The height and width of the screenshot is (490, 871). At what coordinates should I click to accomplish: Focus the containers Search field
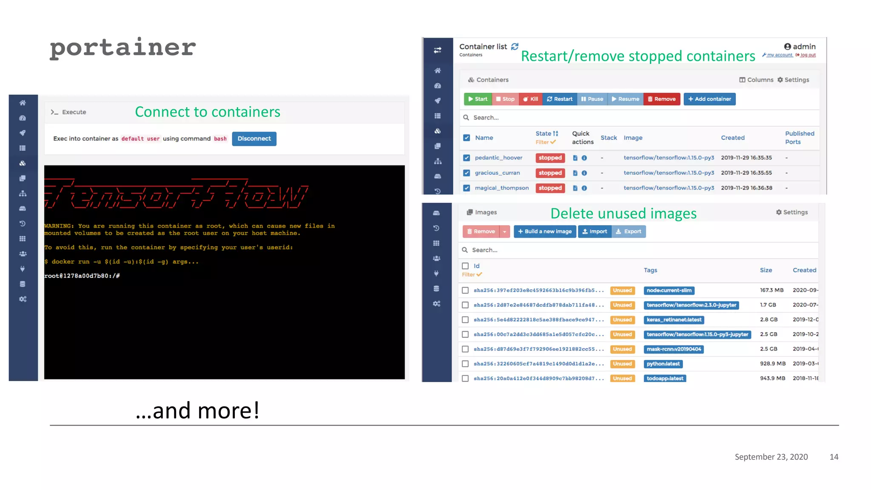coord(639,118)
